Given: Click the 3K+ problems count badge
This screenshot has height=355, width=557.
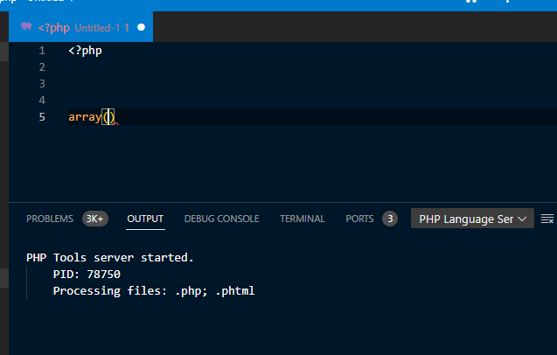Looking at the screenshot, I should click(94, 219).
